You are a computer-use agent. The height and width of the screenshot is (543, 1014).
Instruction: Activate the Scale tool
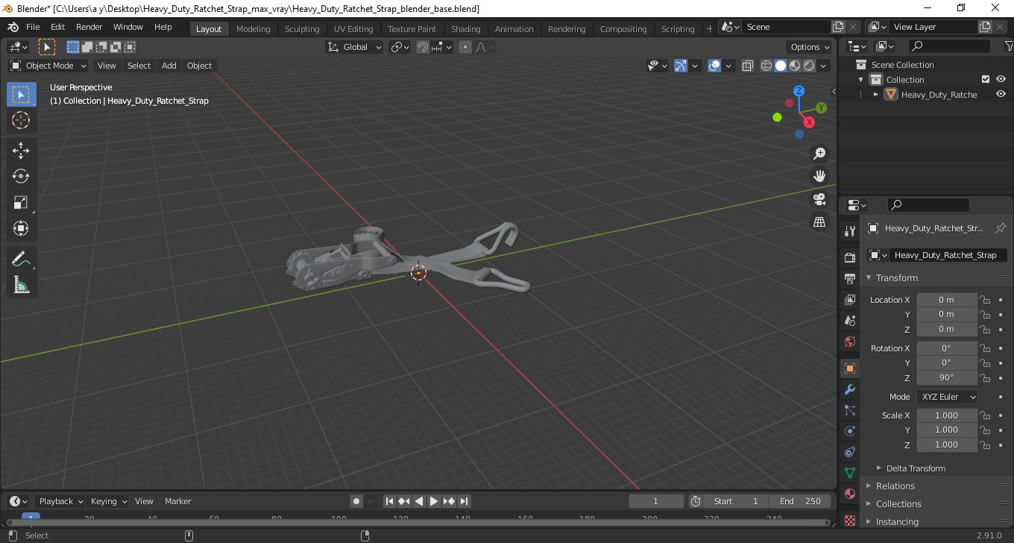(21, 203)
